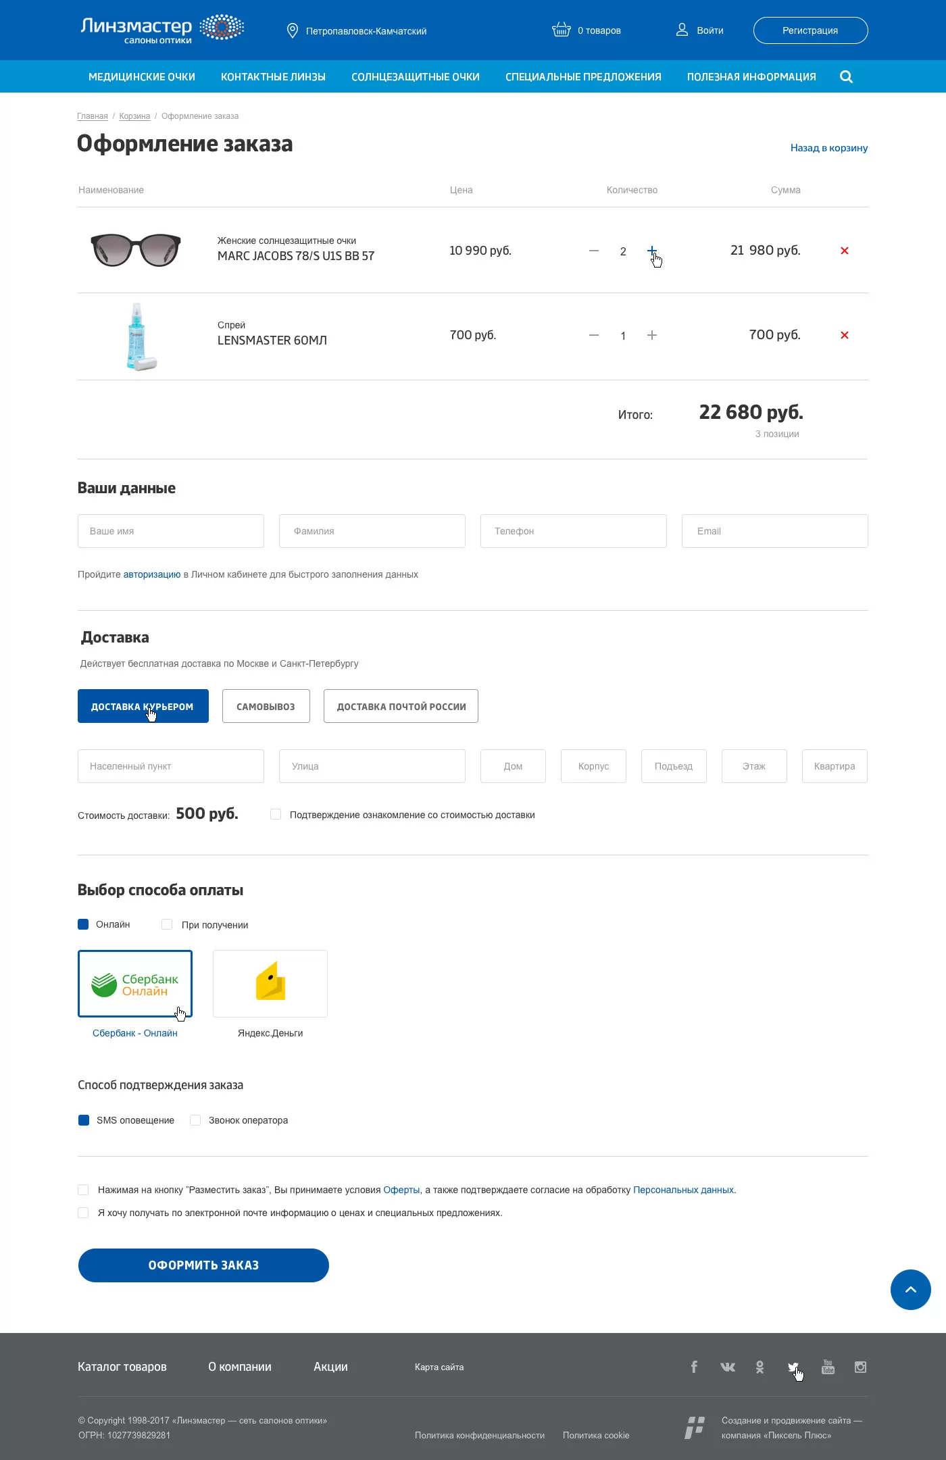
Task: Open MARC JACOBS sunglasses thumbnail
Action: [x=136, y=250]
